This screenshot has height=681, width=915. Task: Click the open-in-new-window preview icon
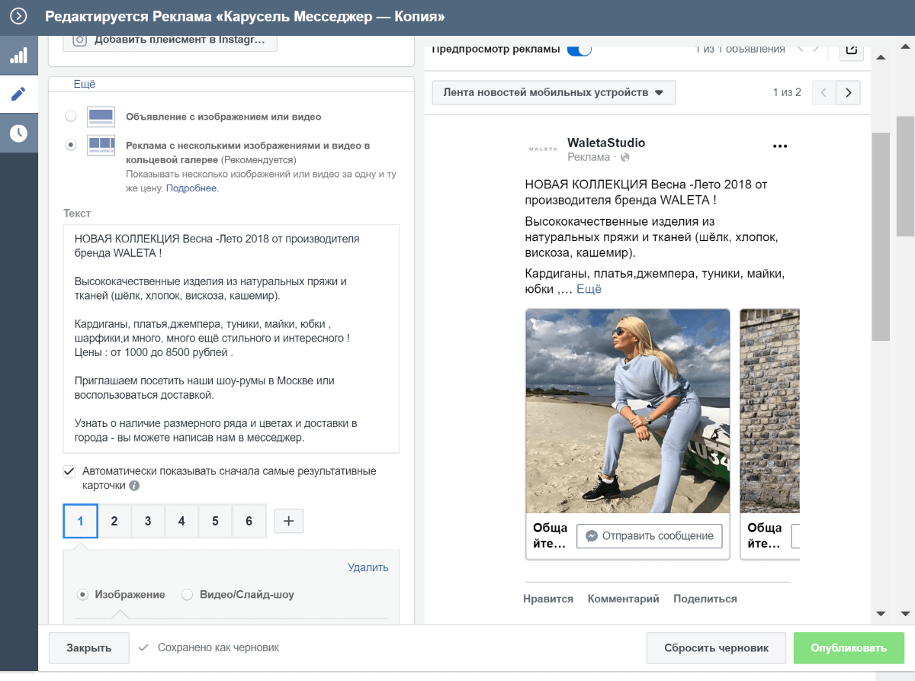[851, 50]
